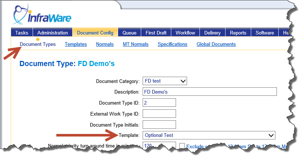Click the InfraWare logo

point(42,15)
